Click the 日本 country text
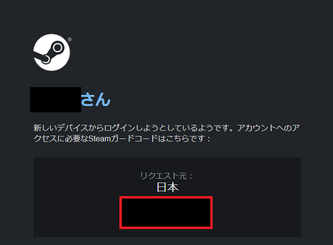The width and height of the screenshot is (333, 245). pos(168,187)
